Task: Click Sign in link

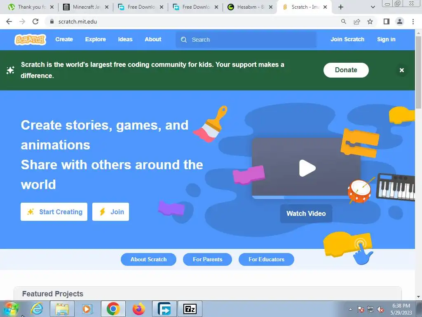Action: [386, 39]
